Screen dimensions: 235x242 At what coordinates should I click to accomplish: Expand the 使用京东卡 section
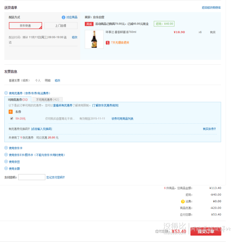tap(6, 148)
